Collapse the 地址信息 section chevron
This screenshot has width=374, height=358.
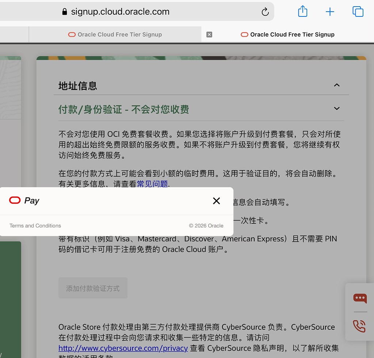(336, 85)
